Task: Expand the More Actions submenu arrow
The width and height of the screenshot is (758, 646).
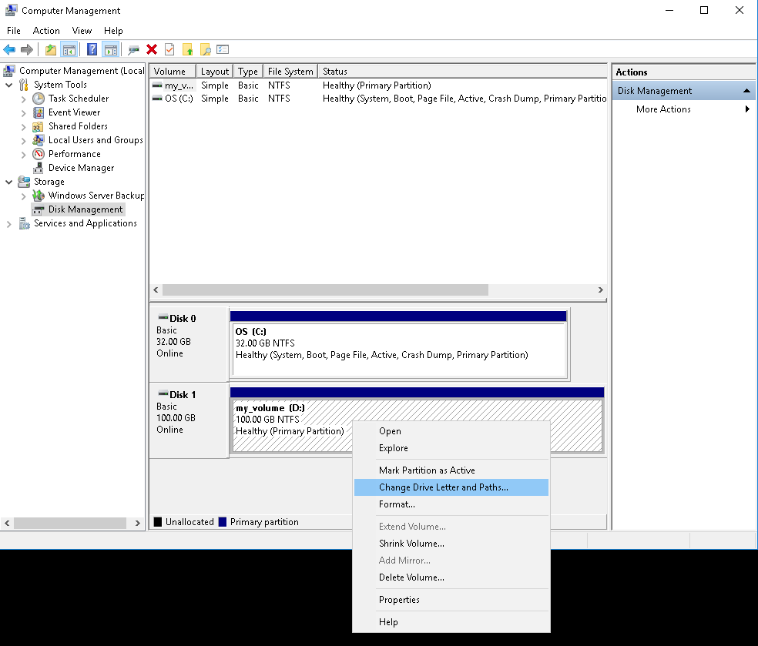Action: tap(747, 109)
